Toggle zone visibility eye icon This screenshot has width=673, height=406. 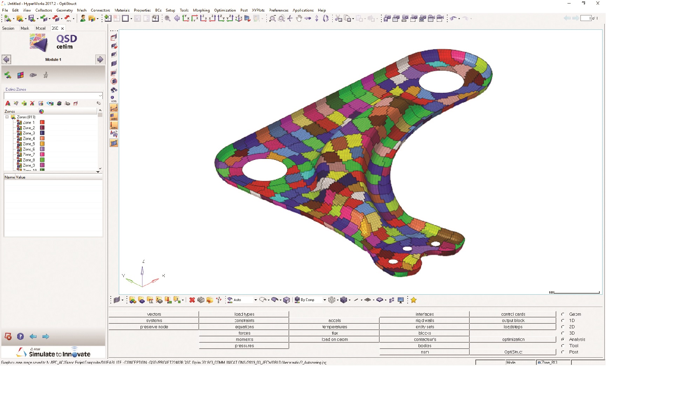50,103
